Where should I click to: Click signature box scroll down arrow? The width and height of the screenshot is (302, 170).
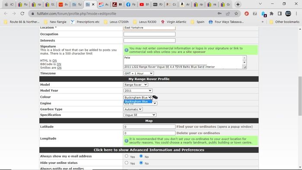coord(244,62)
